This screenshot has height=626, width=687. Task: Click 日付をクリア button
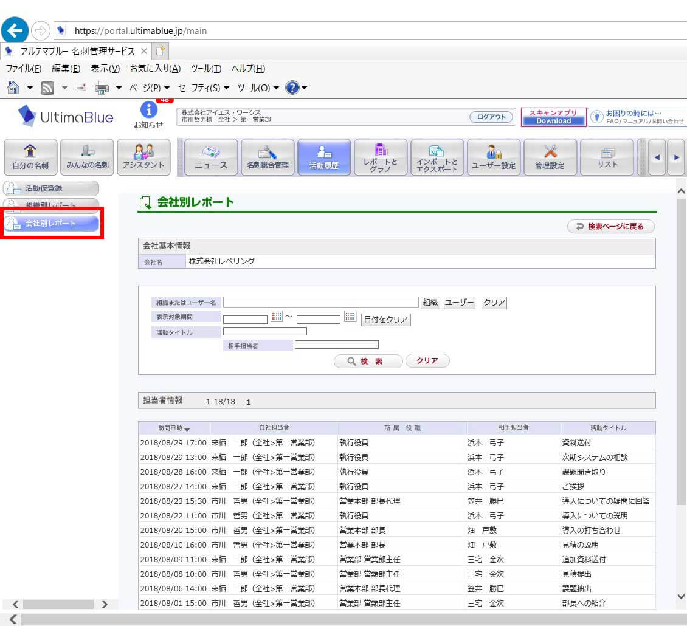pyautogui.click(x=385, y=320)
